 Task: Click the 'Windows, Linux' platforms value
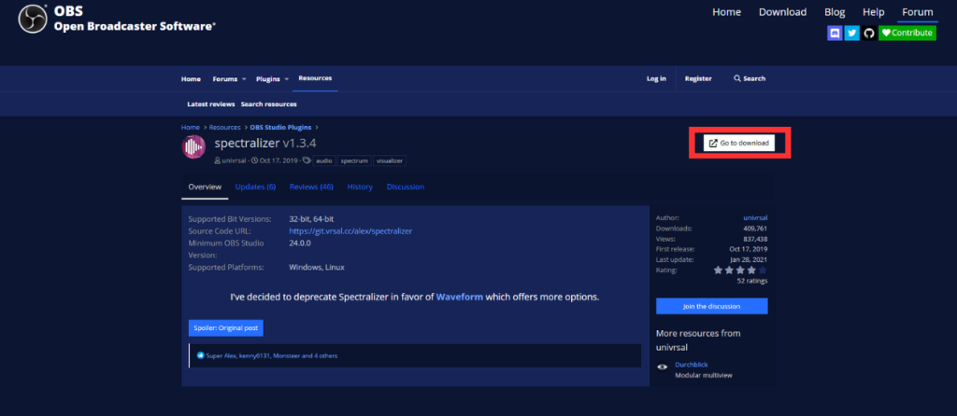[317, 268]
